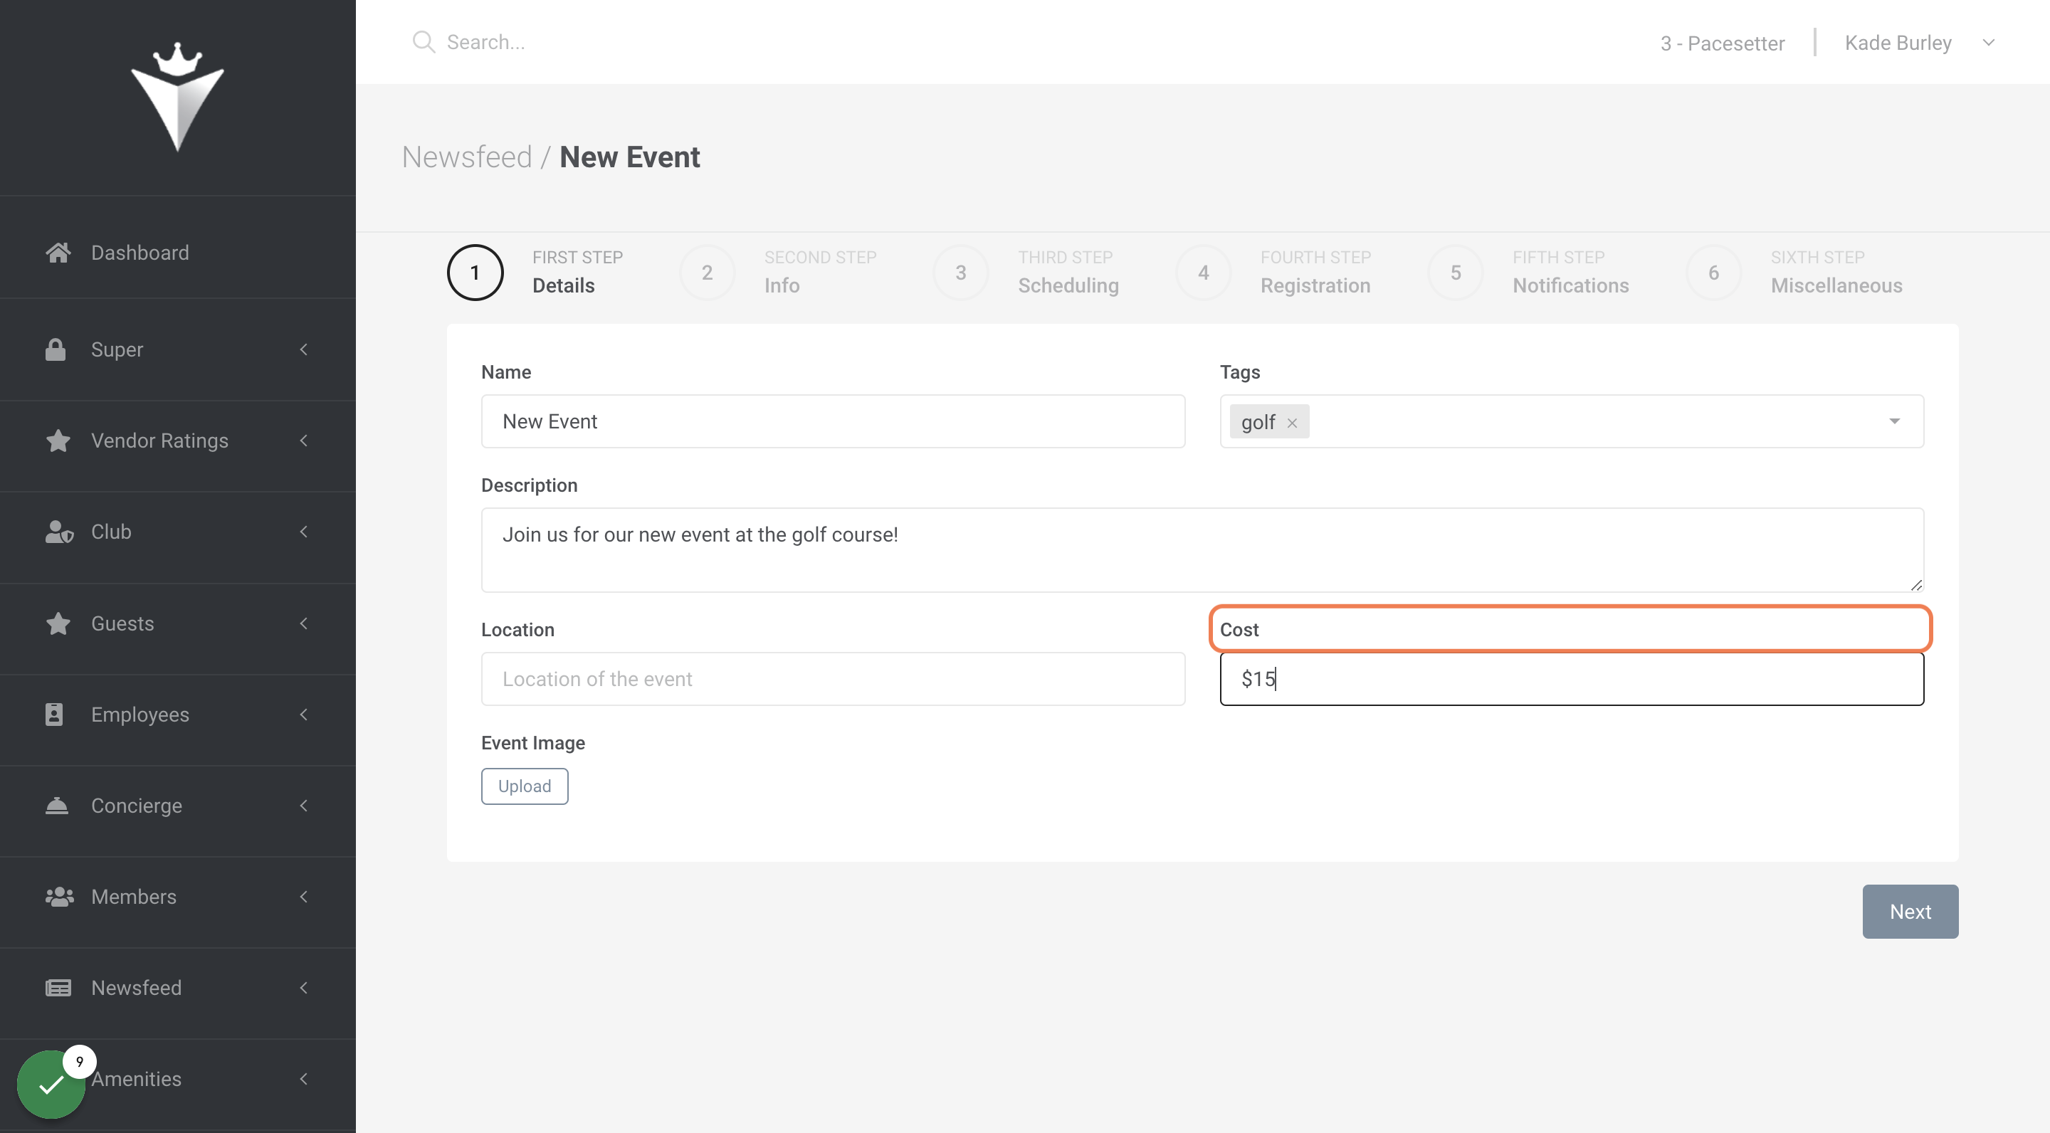This screenshot has width=2050, height=1133.
Task: Click the Guests star icon
Action: click(x=58, y=623)
